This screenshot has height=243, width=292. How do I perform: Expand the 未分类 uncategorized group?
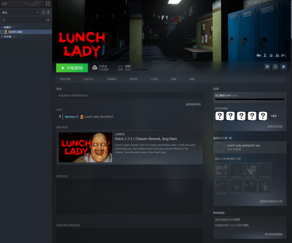coord(2,37)
